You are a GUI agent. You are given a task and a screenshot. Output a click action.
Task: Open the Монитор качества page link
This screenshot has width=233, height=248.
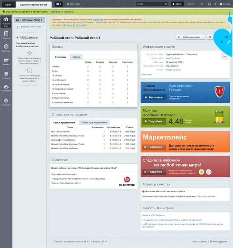click(206, 196)
